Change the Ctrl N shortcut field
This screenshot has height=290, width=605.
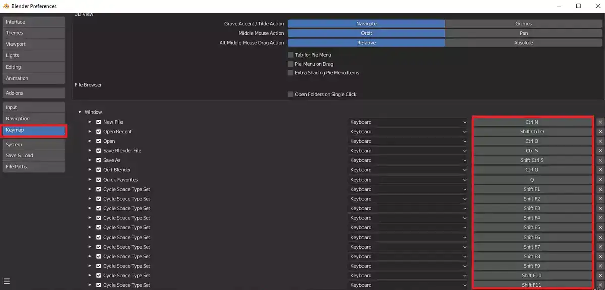(x=532, y=122)
